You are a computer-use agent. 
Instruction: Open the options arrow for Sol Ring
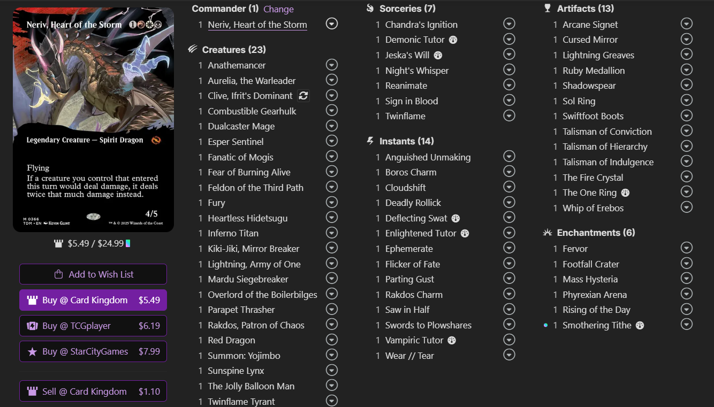(687, 100)
